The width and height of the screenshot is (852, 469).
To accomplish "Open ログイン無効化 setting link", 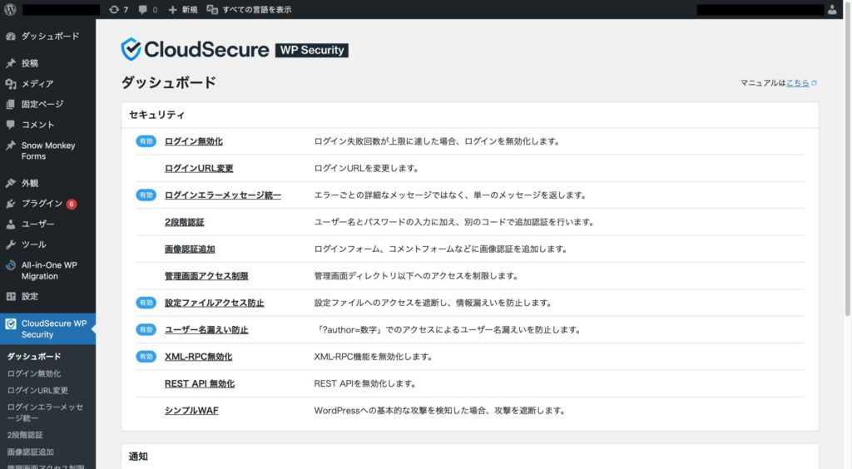I will [x=194, y=141].
